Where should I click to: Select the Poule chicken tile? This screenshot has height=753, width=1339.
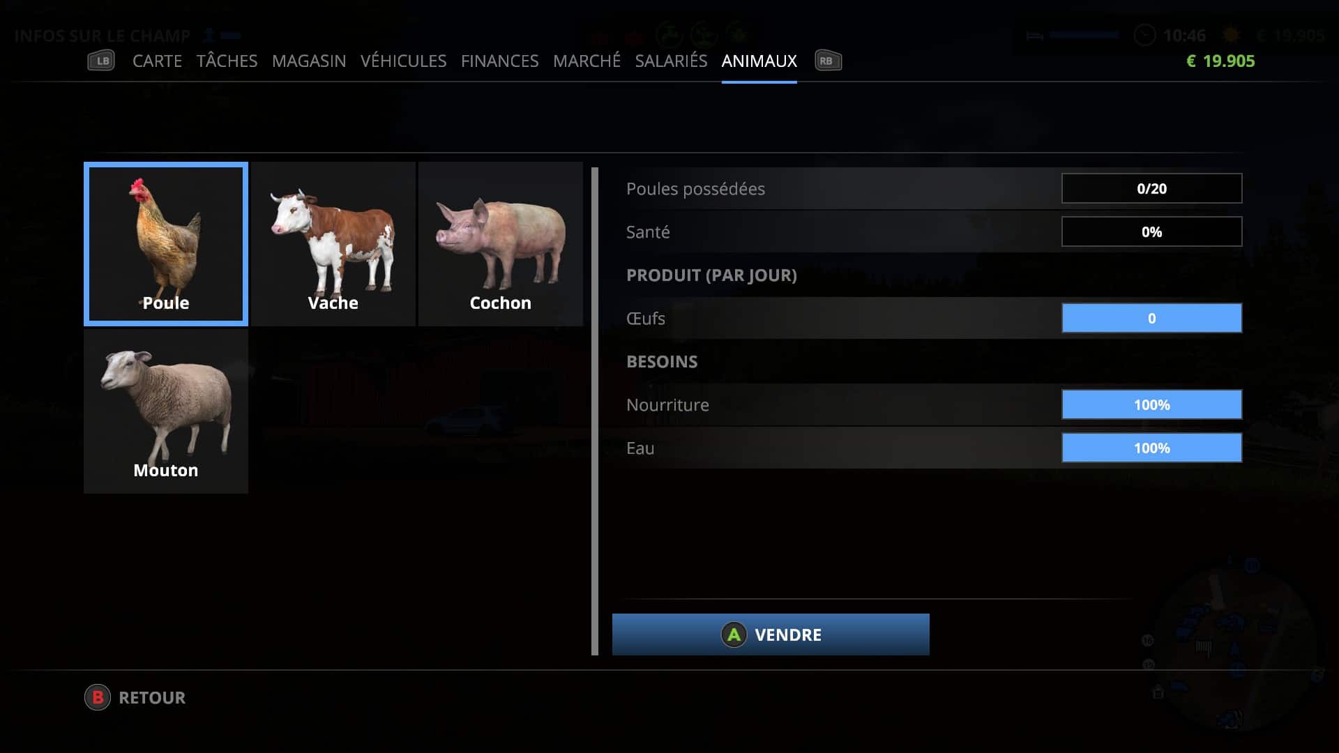click(166, 244)
